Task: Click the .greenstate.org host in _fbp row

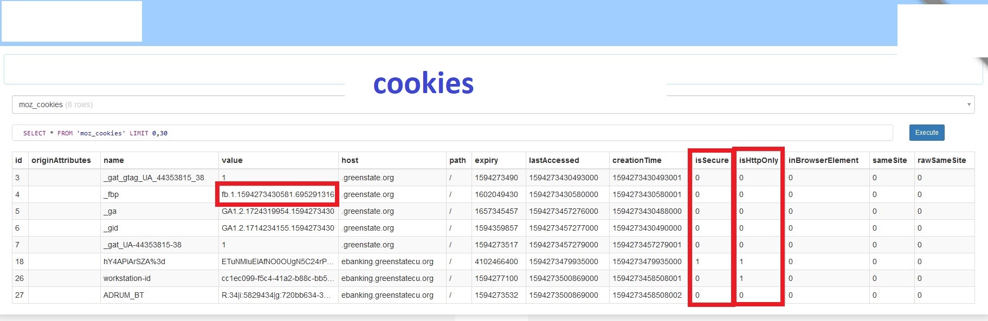Action: tap(368, 194)
